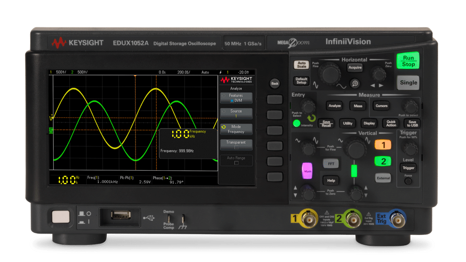466x262 pixels.
Task: Click the 200.0 µs/ timebase readout
Action: pos(184,72)
